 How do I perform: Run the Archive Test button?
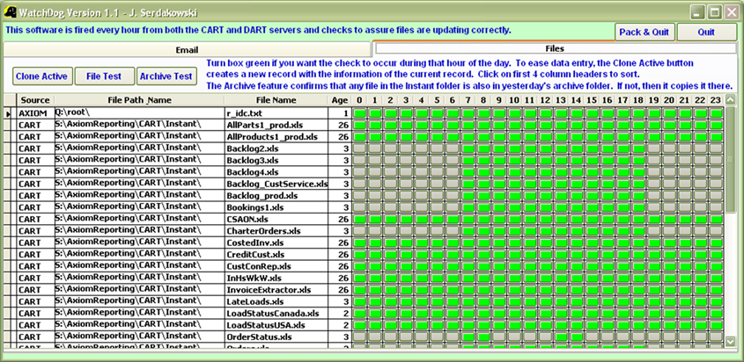pyautogui.click(x=166, y=76)
